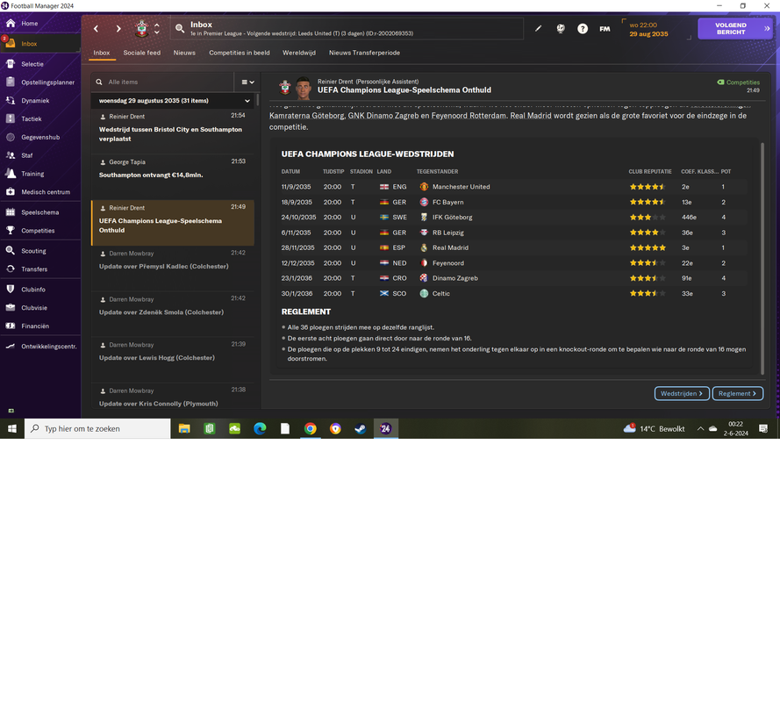Open Chrome from the taskbar
The image size is (780, 702).
coord(311,429)
